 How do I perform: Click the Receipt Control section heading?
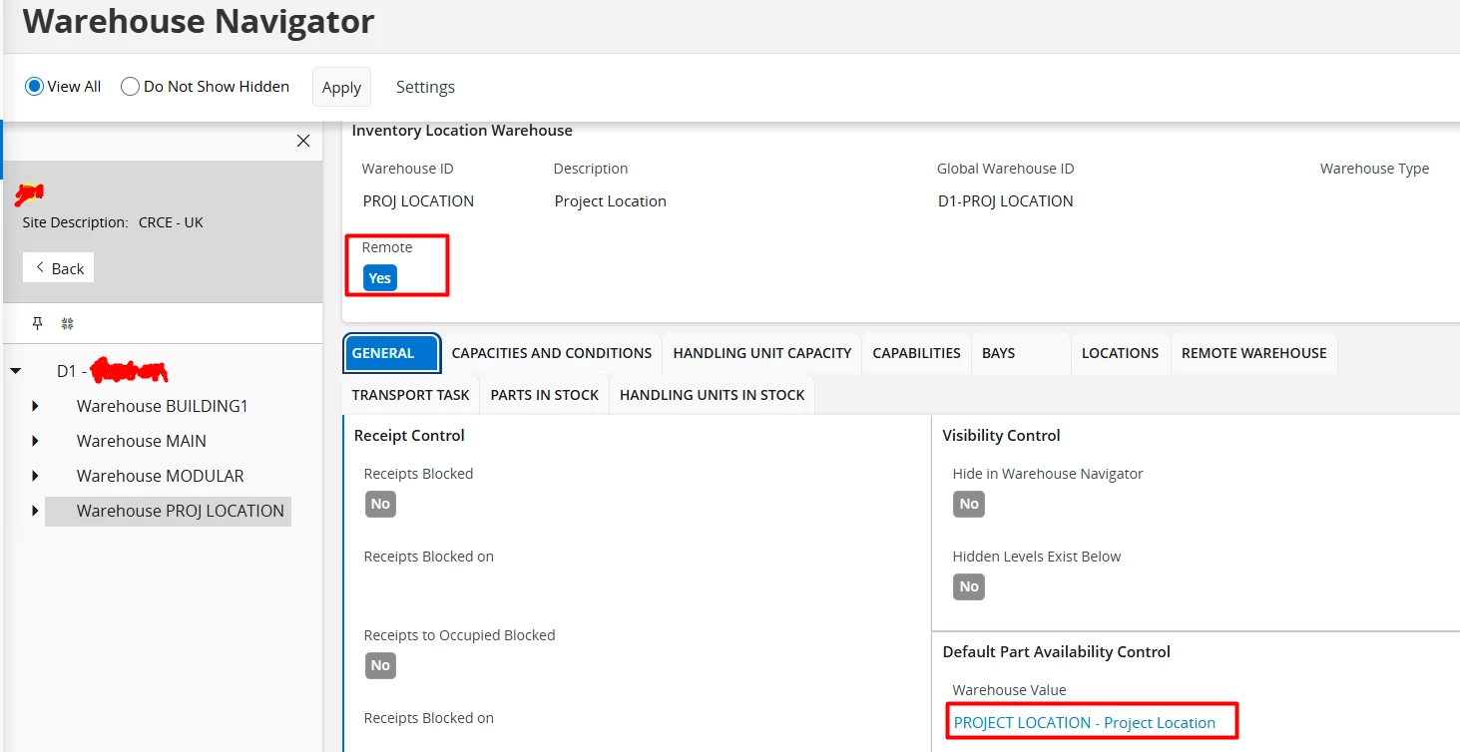(x=409, y=436)
